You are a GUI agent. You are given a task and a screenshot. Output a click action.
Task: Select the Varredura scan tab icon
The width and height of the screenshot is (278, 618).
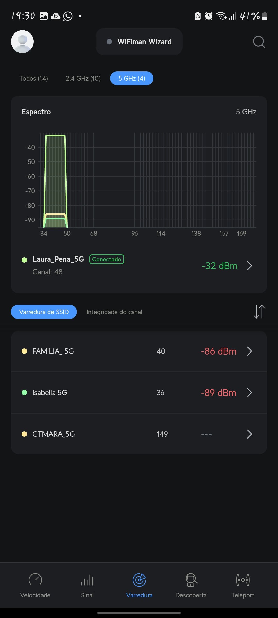click(139, 580)
